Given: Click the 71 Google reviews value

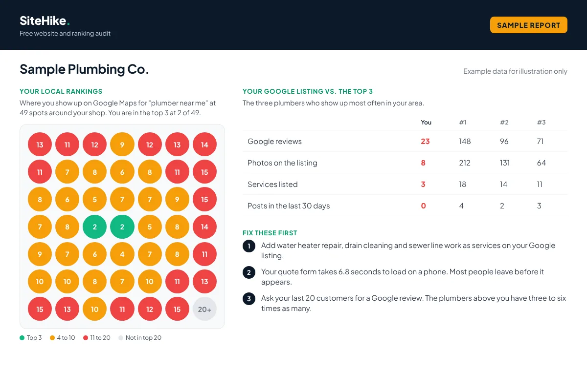Looking at the screenshot, I should coord(541,142).
